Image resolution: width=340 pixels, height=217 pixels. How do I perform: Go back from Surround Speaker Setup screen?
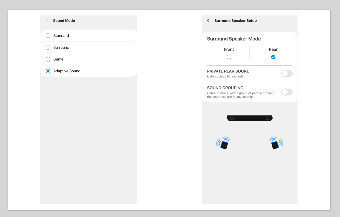tap(208, 20)
